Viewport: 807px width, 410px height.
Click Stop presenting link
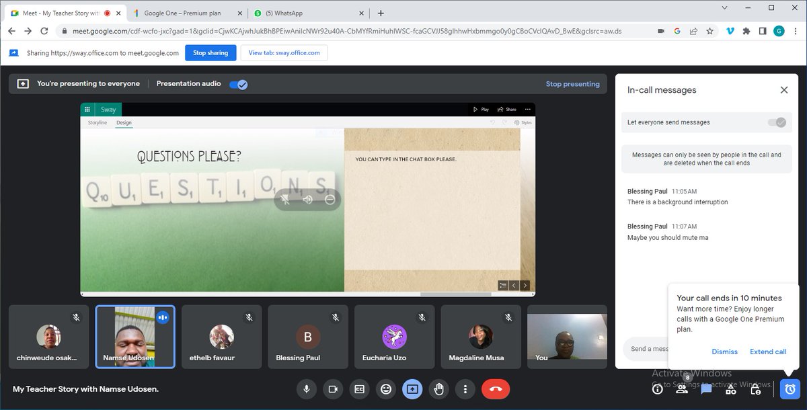[572, 84]
